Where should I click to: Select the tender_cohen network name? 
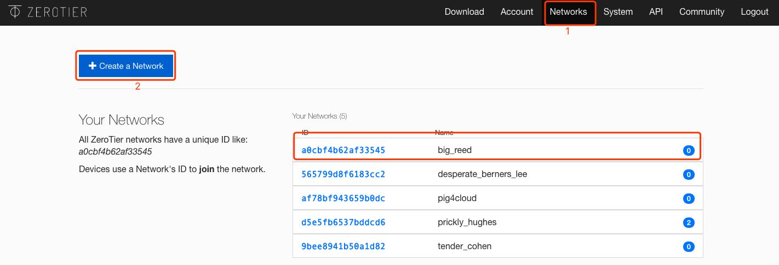click(x=464, y=246)
